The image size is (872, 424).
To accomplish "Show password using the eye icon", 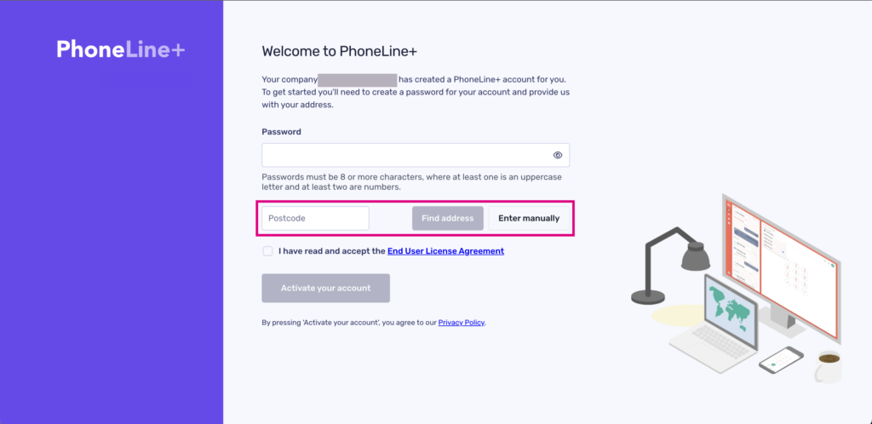I will 558,155.
